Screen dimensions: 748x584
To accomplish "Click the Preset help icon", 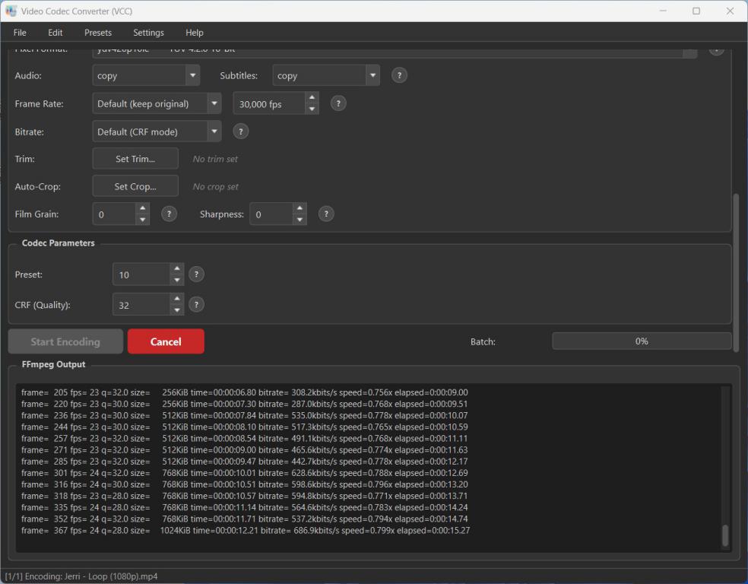I will click(196, 275).
